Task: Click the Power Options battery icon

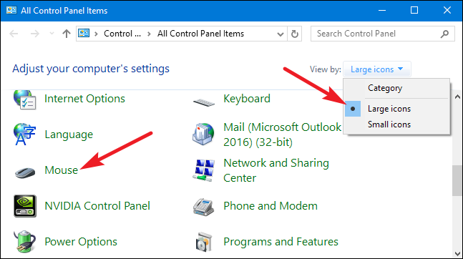Action: tap(25, 242)
